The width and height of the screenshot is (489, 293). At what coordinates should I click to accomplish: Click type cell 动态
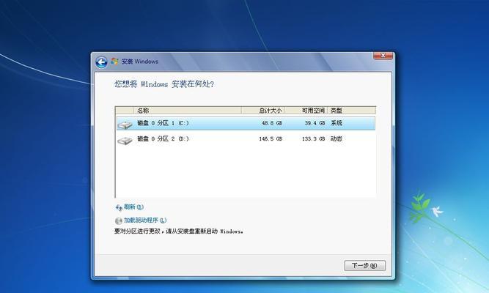pyautogui.click(x=337, y=138)
